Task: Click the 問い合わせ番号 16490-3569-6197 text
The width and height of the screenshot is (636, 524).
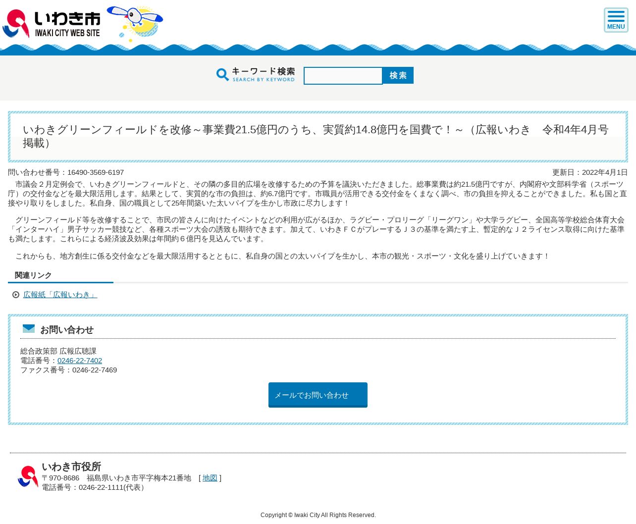Action: pyautogui.click(x=66, y=172)
